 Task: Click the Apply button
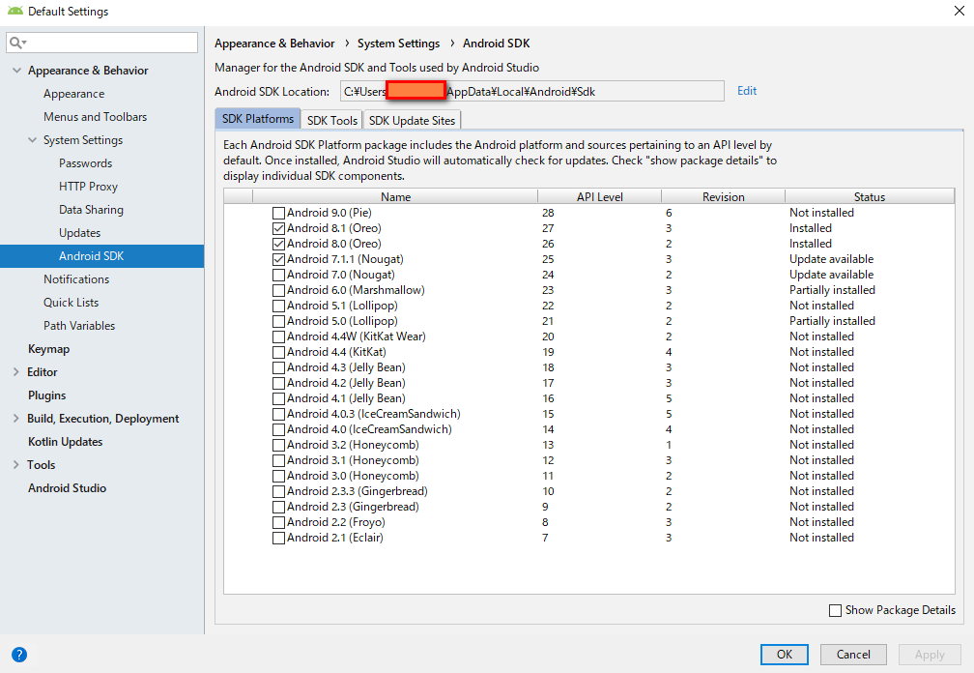click(x=930, y=655)
